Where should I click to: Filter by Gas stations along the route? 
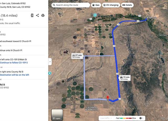click(x=96, y=5)
